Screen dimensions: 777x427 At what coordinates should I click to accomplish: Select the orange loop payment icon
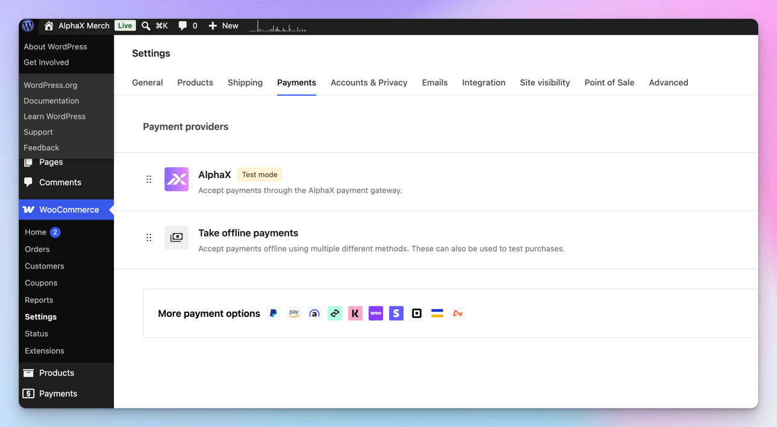coord(458,313)
